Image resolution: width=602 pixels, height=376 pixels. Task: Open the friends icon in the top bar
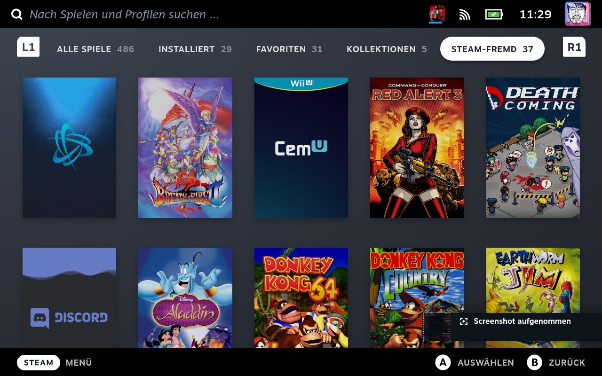pos(435,14)
